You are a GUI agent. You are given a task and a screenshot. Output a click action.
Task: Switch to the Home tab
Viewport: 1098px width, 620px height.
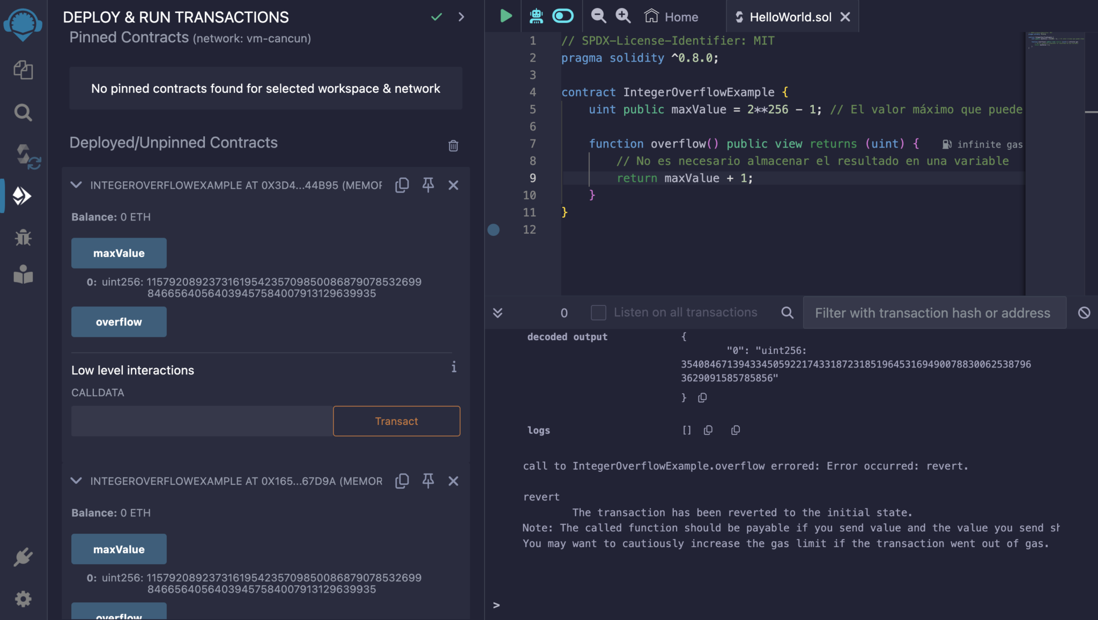click(x=671, y=17)
